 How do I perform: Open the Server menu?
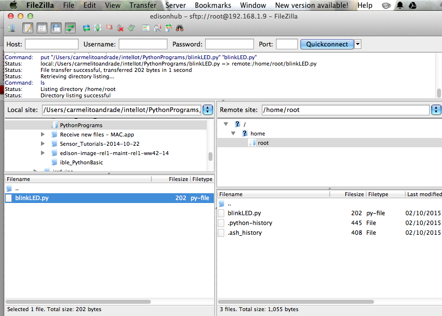coord(176,5)
